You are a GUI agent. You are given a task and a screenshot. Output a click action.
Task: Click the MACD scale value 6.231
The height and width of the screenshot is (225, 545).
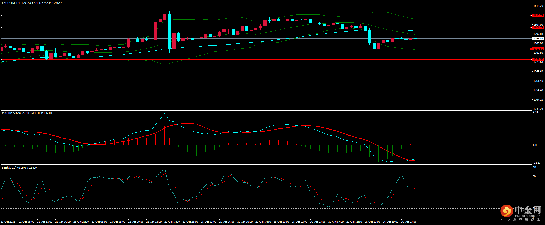[536, 113]
